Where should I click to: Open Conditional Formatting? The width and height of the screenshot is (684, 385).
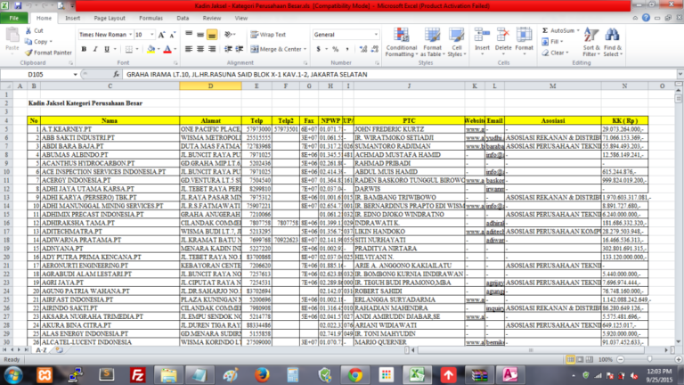402,42
